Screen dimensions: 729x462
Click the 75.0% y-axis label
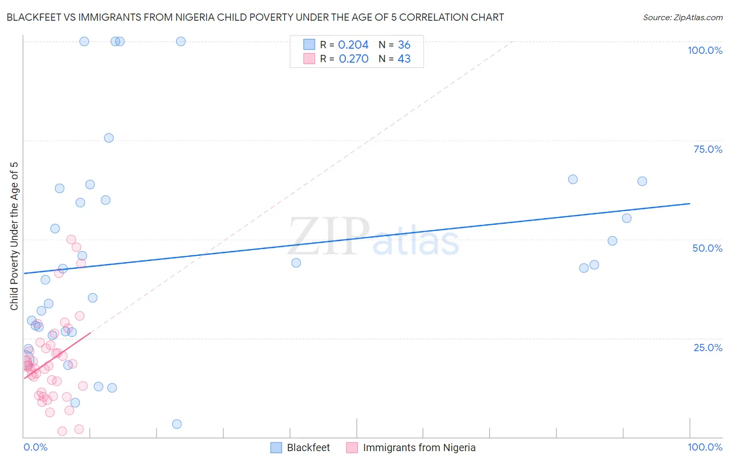(x=708, y=149)
